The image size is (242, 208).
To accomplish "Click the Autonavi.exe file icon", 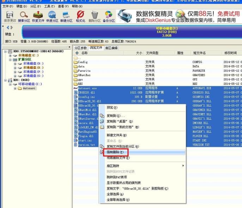I will click(x=75, y=88).
